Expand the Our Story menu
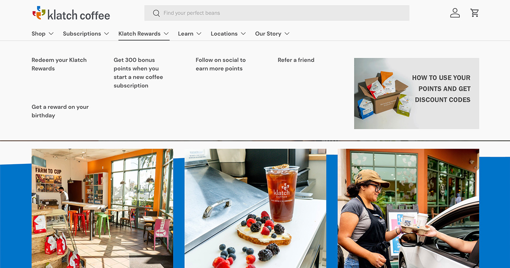 pyautogui.click(x=272, y=34)
